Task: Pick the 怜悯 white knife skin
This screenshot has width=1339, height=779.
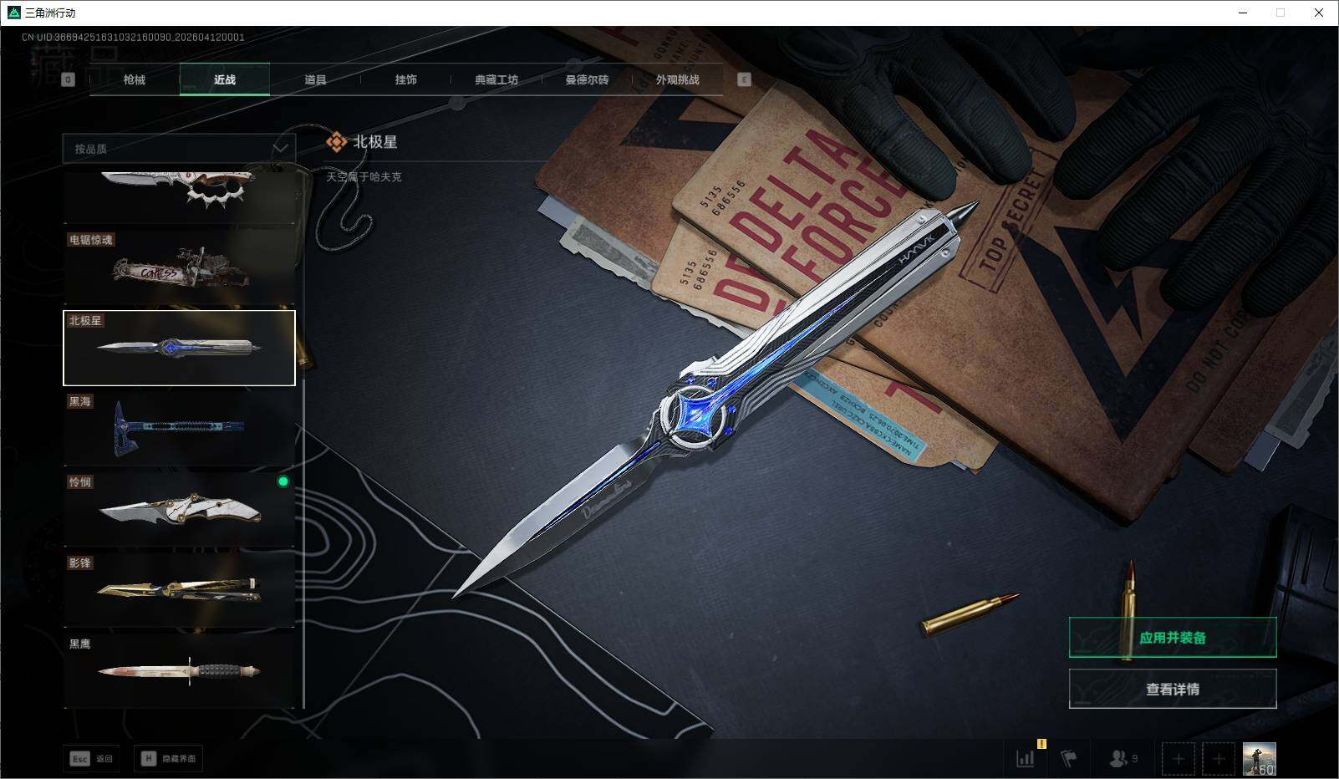Action: click(179, 510)
